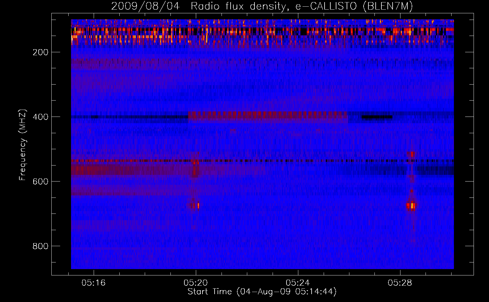The height and width of the screenshot is (302, 489).
Task: Click the 600 frequency tick label
Action: coord(40,182)
